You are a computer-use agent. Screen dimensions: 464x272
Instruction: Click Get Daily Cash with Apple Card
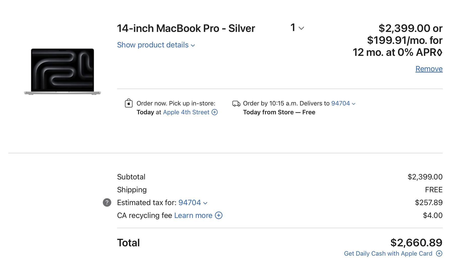[x=388, y=253]
